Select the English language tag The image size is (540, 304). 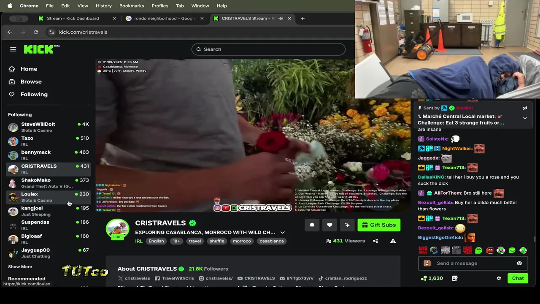[156, 241]
